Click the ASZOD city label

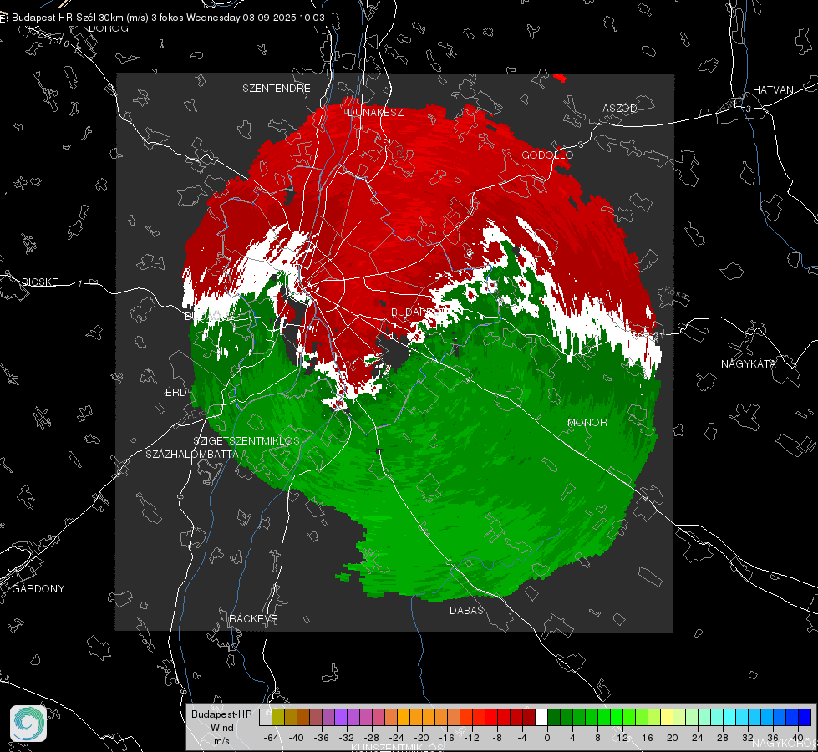point(620,109)
